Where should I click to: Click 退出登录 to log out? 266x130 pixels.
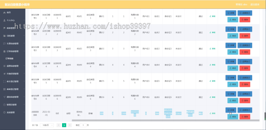pos(255,5)
